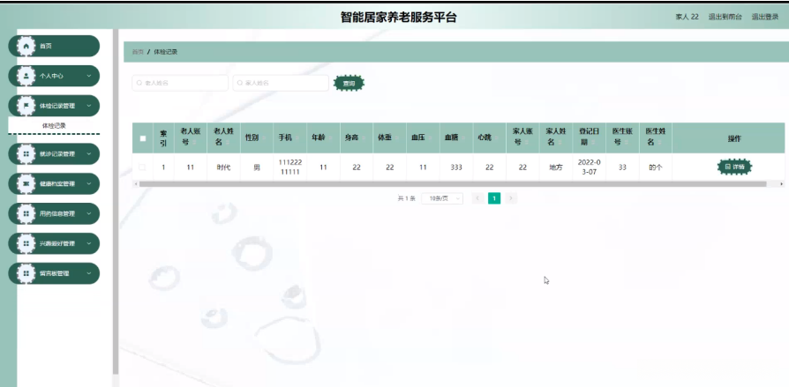
Task: Click the person icon of 个人中心
Action: pos(26,76)
